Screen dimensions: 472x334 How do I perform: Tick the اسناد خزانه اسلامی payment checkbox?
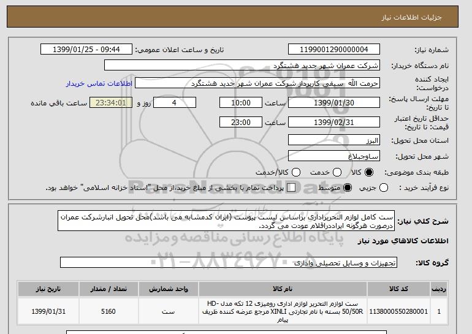coord(291,188)
